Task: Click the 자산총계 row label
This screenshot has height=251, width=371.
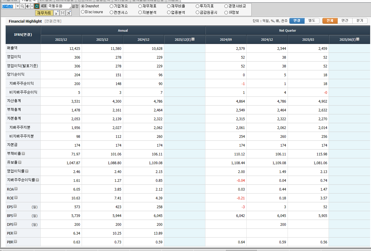Action: point(14,101)
